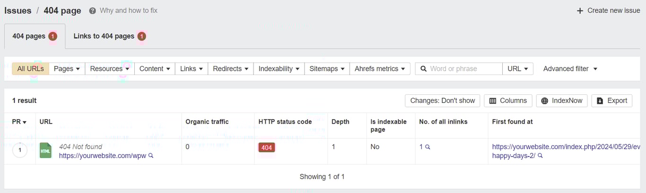Viewport: 646px width, 193px height.
Task: Click the Word or phrase search field
Action: (x=463, y=69)
